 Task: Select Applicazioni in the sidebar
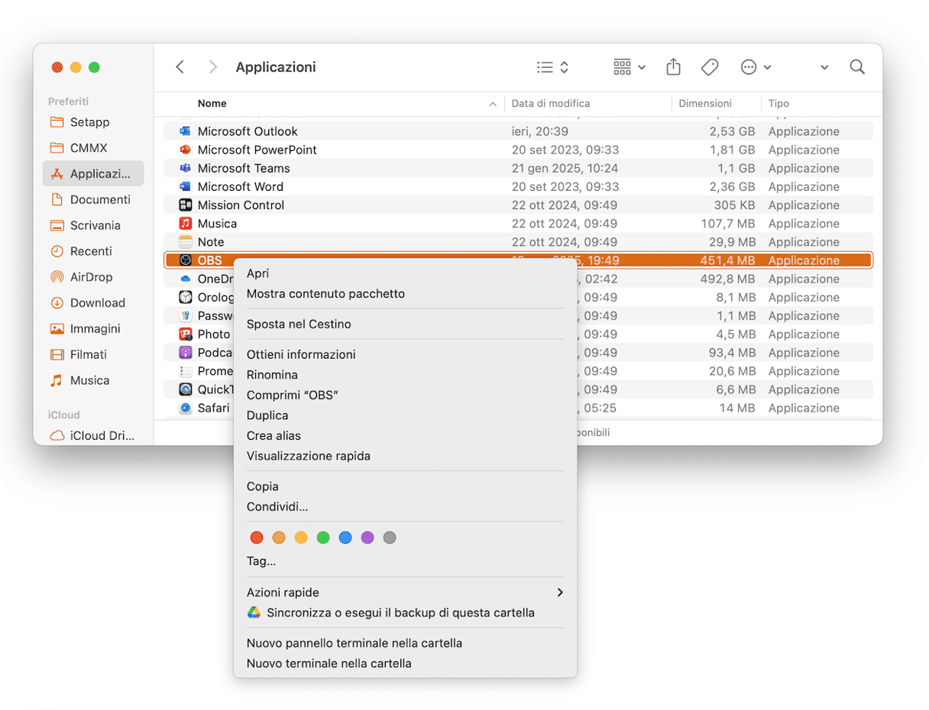[x=93, y=174]
